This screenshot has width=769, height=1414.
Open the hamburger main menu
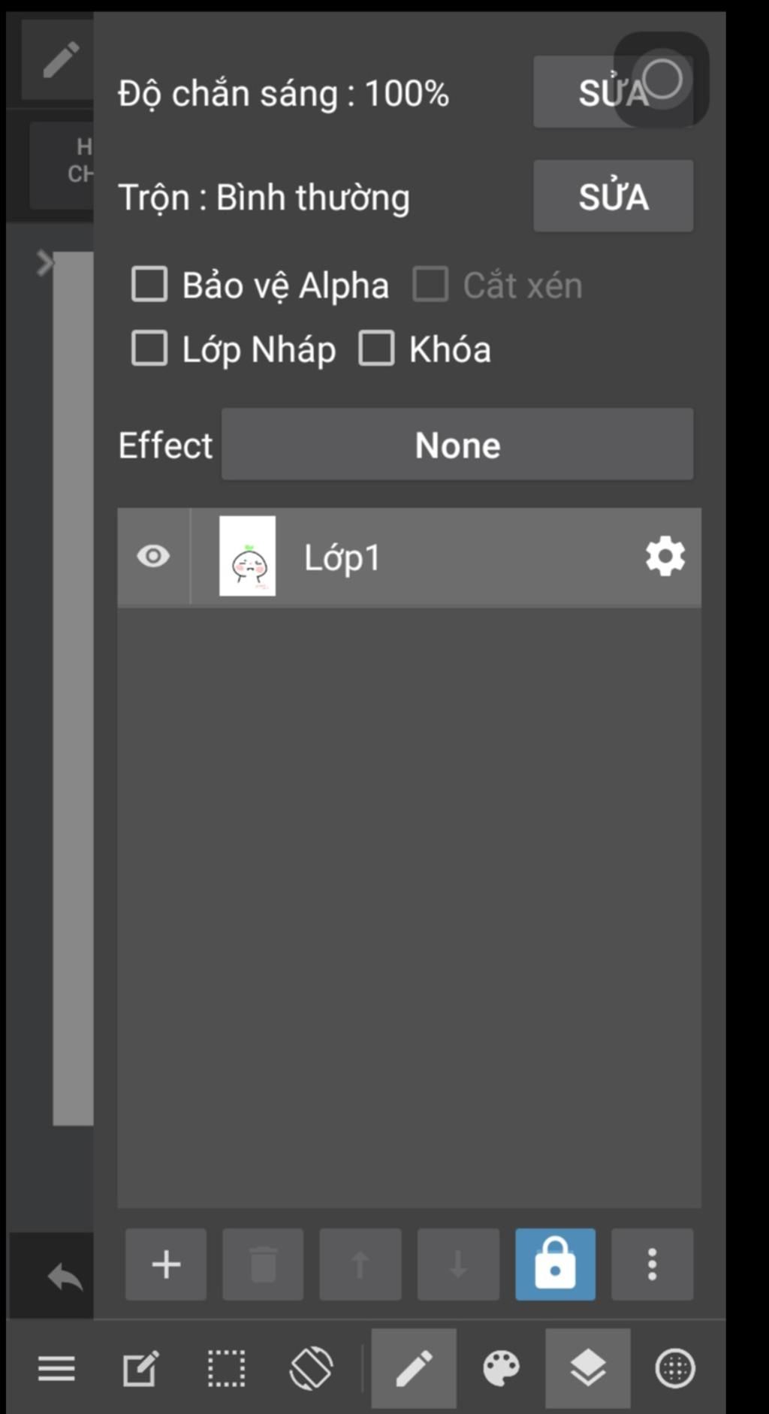point(56,1368)
